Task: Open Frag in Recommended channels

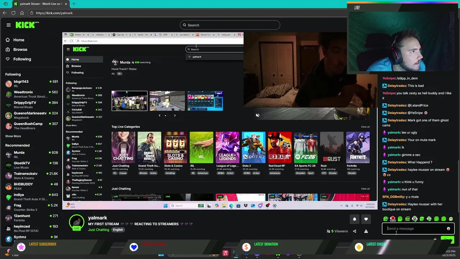Action: click(x=32, y=207)
